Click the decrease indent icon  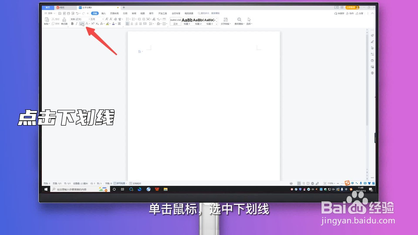pyautogui.click(x=139, y=19)
